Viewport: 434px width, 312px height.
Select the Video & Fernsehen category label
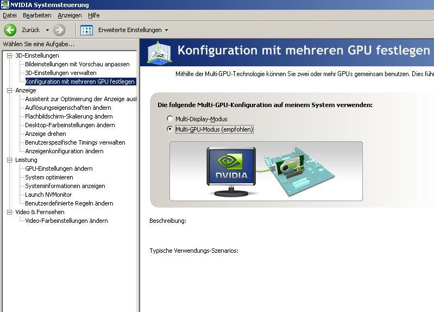pos(40,212)
